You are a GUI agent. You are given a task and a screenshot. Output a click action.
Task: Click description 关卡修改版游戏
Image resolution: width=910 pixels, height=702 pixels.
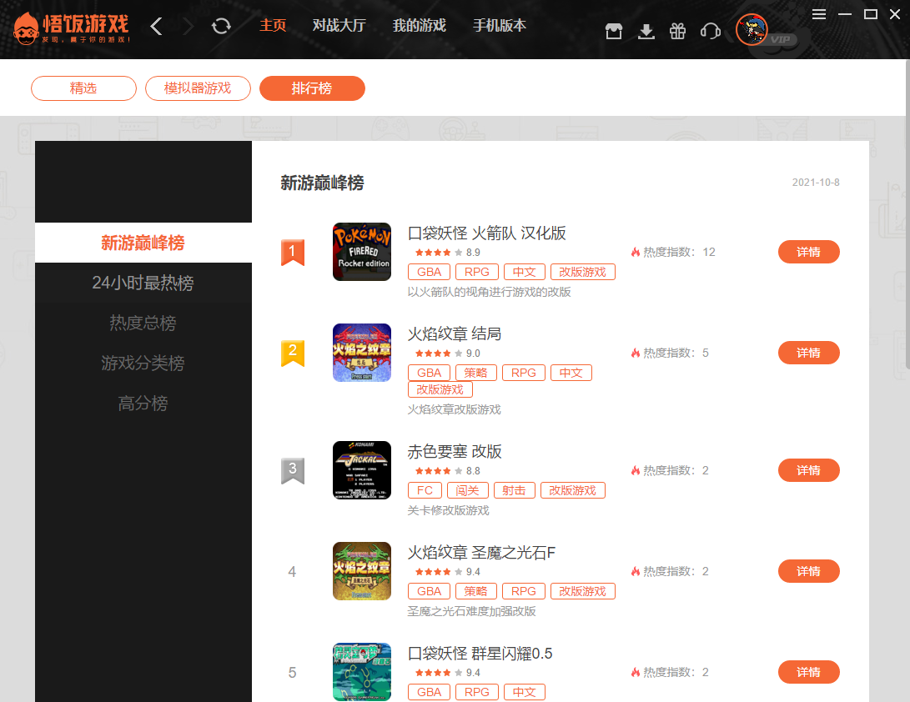[448, 510]
